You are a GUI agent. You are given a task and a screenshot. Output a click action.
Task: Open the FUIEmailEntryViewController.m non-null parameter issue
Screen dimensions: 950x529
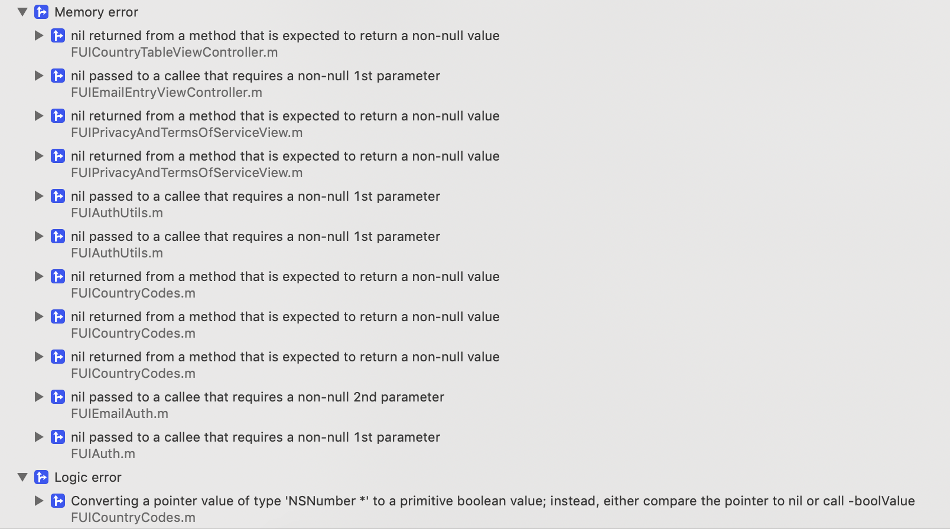[255, 76]
